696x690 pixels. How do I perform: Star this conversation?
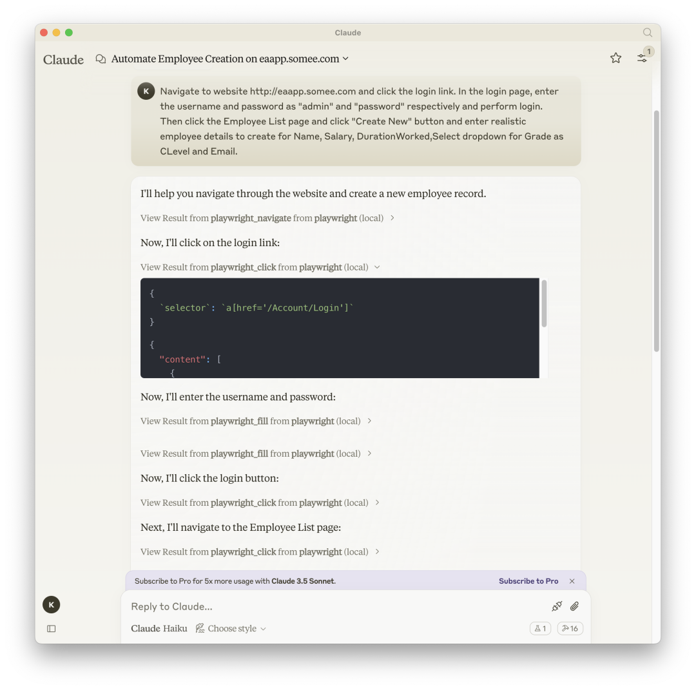615,57
